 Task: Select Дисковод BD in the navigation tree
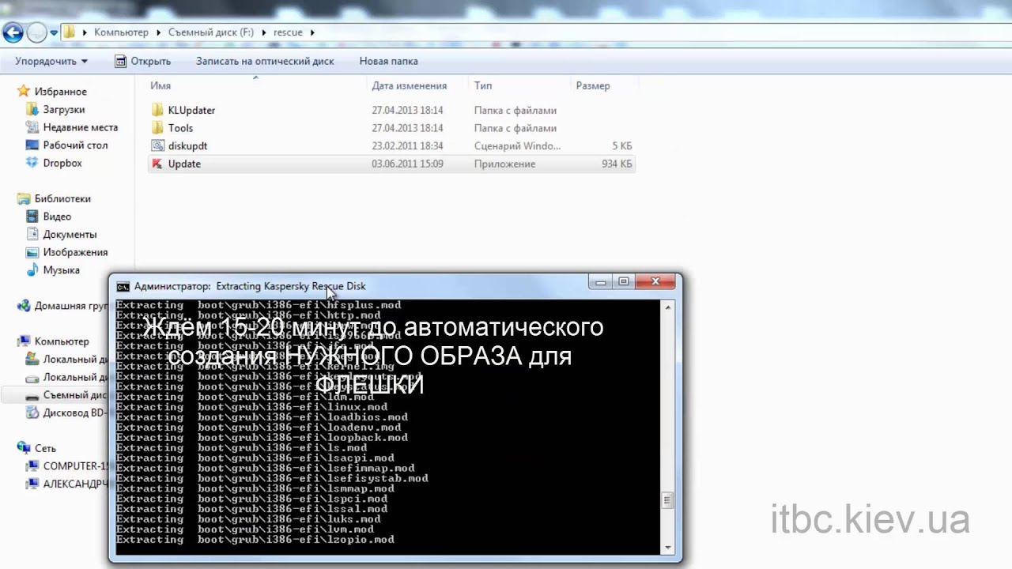75,413
